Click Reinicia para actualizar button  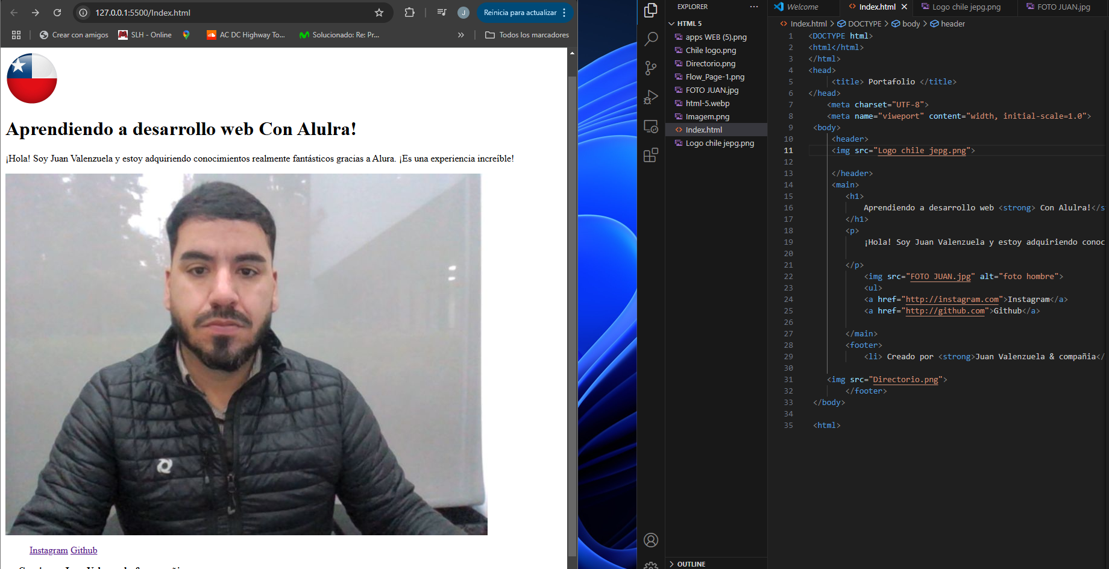(x=520, y=13)
